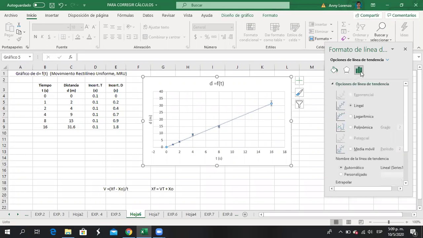Viewport: 423px width, 238px height.
Task: Click Increase font size icon
Action: (x=87, y=27)
